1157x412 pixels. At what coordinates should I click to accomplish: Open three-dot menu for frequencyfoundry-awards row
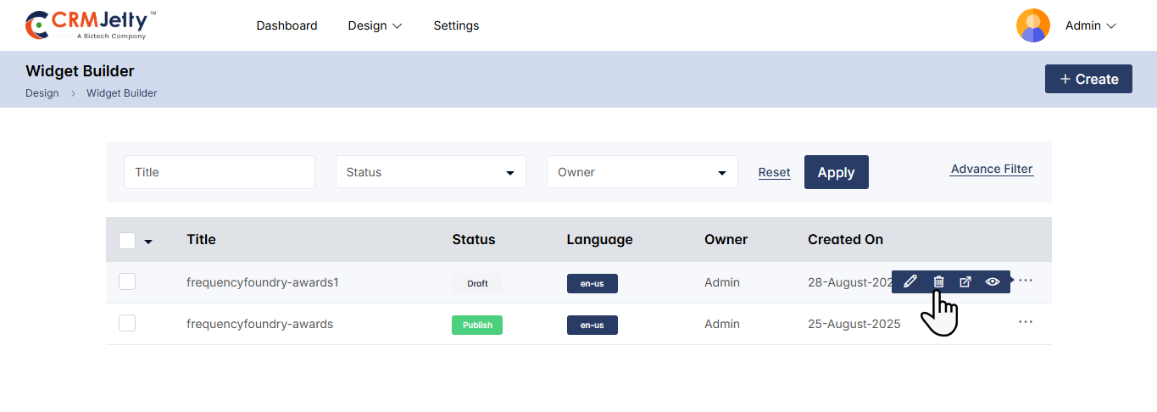point(1026,322)
